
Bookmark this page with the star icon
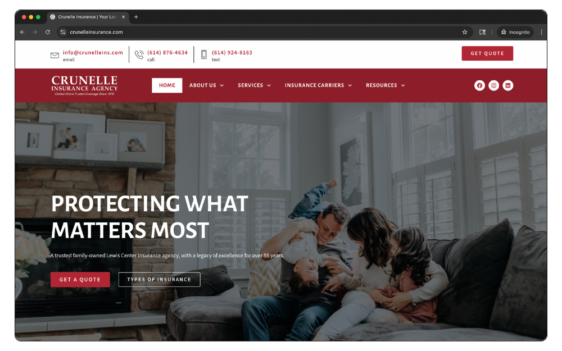tap(465, 32)
